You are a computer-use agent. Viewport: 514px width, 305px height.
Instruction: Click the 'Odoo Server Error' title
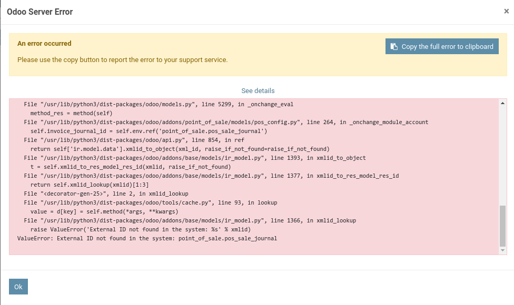tap(39, 12)
